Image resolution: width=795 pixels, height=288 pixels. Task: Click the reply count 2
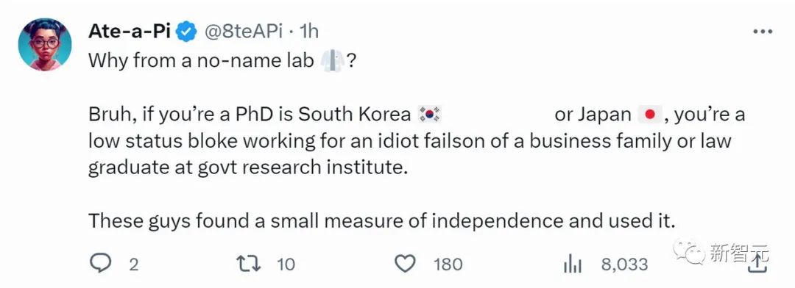tap(133, 264)
